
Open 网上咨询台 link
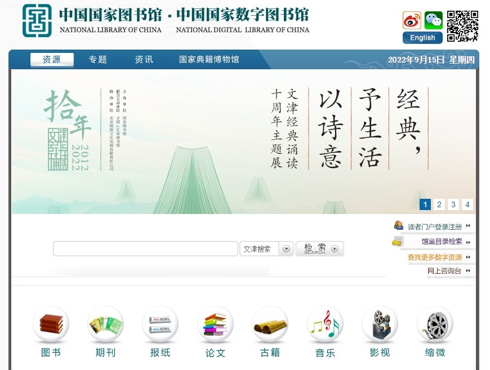[x=444, y=271]
